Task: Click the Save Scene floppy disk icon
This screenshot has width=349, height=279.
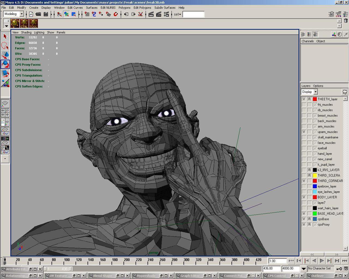Action: (46, 14)
